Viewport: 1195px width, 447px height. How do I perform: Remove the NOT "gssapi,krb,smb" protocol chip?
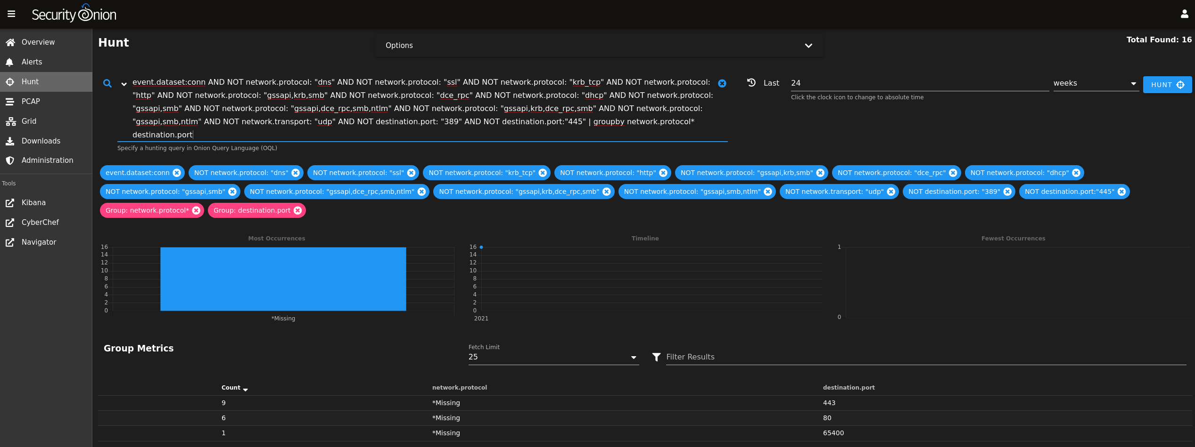820,173
